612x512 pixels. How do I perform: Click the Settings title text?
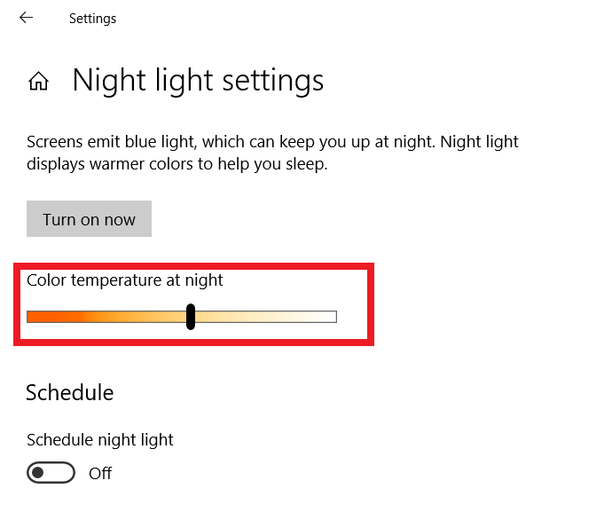92,18
